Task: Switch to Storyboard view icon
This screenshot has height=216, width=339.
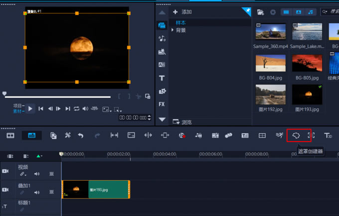Action: tap(10, 135)
